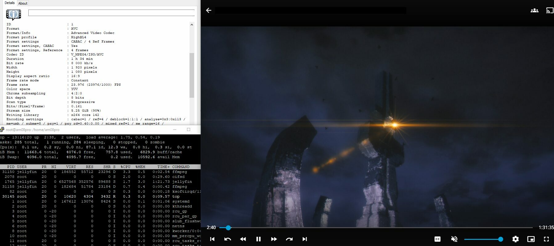Click the details vertical scrollbar thumb
The height and width of the screenshot is (246, 554).
[192, 75]
